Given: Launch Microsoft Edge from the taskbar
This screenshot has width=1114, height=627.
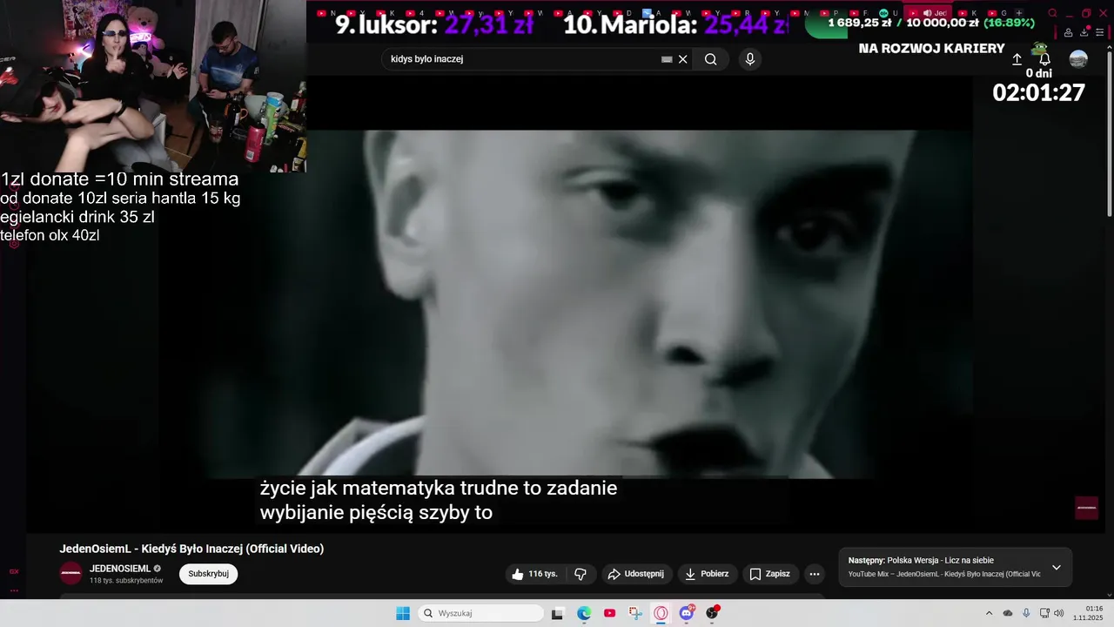Looking at the screenshot, I should point(584,613).
